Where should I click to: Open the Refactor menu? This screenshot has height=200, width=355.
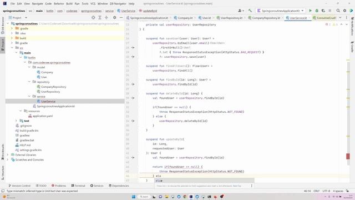click(x=59, y=4)
